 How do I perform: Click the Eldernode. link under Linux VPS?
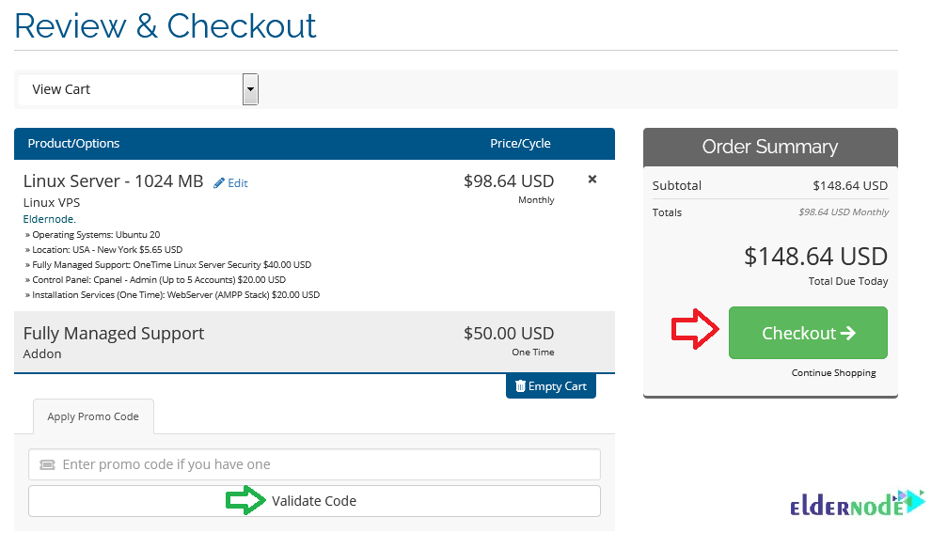50,219
